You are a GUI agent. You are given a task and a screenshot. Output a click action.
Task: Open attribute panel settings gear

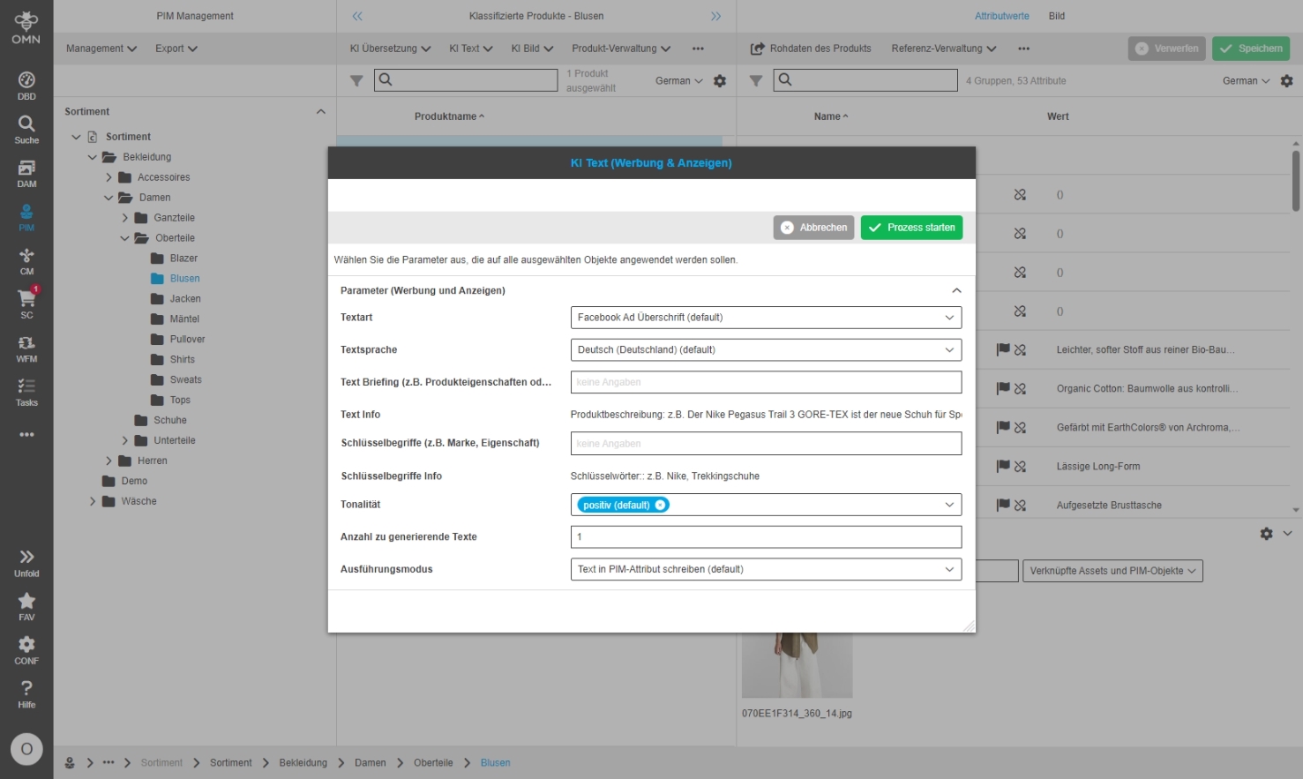[1287, 81]
